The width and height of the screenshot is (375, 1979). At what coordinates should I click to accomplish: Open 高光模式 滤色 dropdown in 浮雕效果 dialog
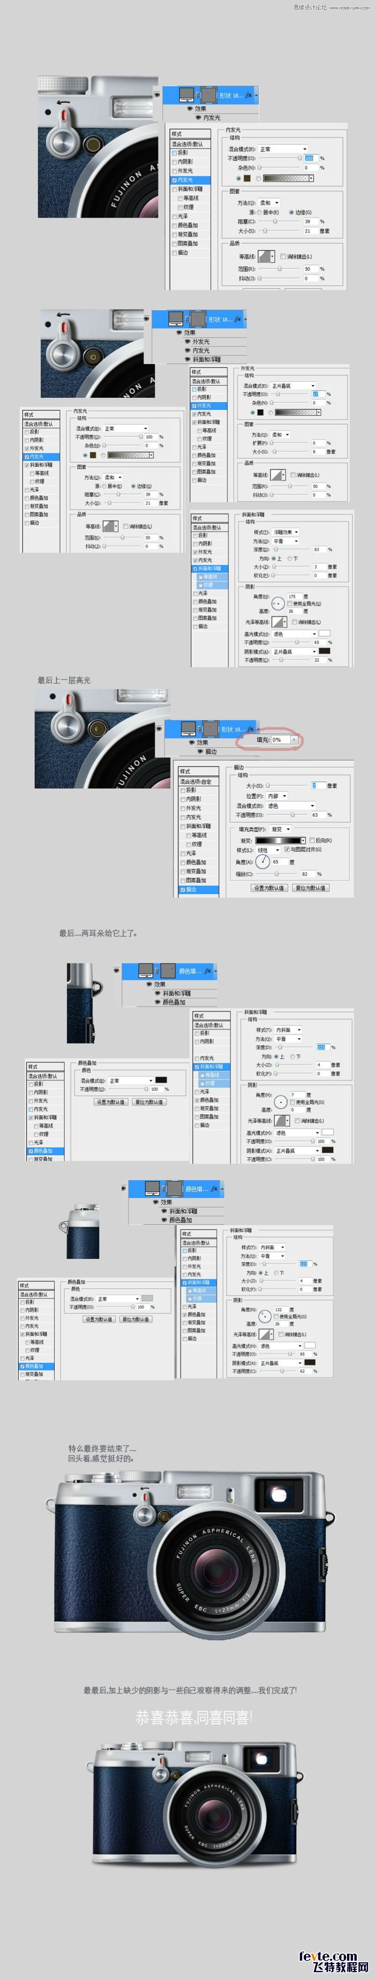294,634
